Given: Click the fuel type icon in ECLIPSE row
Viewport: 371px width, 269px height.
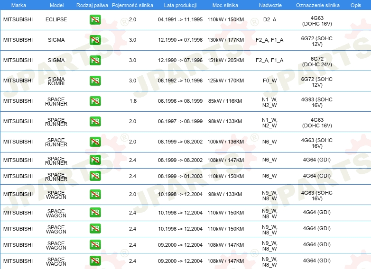Looking at the screenshot, I should tap(95, 20).
